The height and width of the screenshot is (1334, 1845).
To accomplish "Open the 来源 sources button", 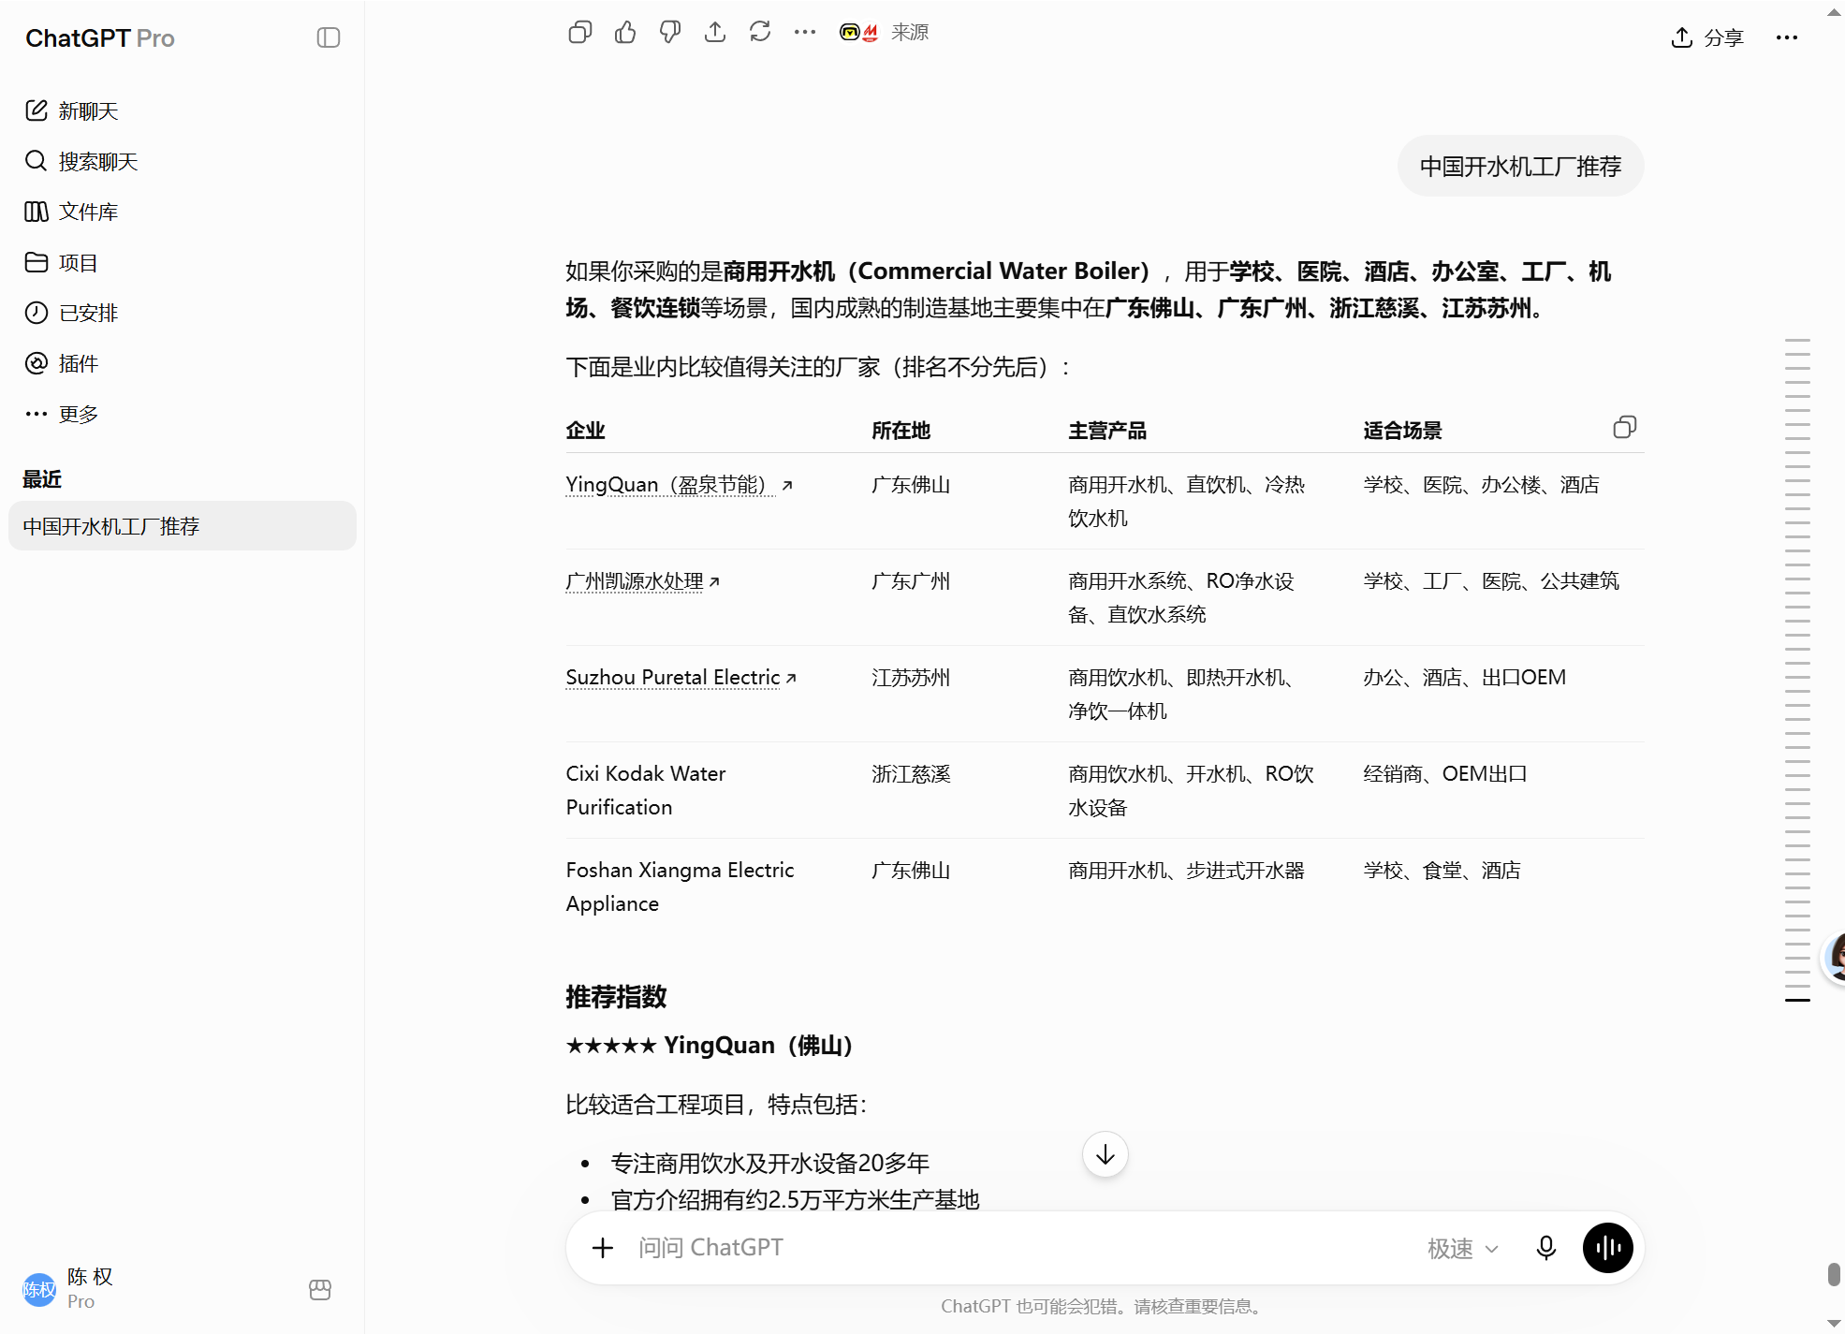I will (x=885, y=33).
